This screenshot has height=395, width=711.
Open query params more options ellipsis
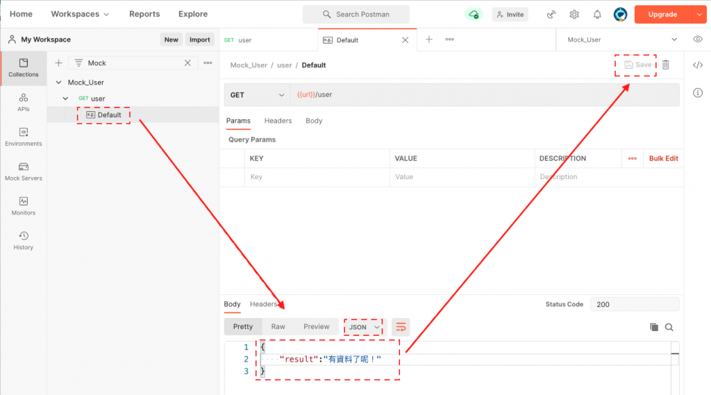632,158
